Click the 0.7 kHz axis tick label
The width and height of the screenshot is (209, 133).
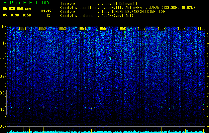click(x=3, y=110)
